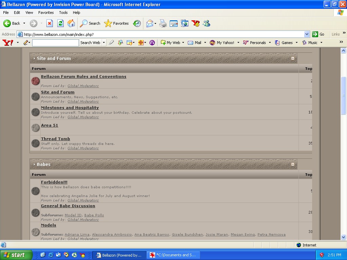Screen dimensions: 347x260
Task: Open the Thread Tomb forum link
Action: [56, 139]
